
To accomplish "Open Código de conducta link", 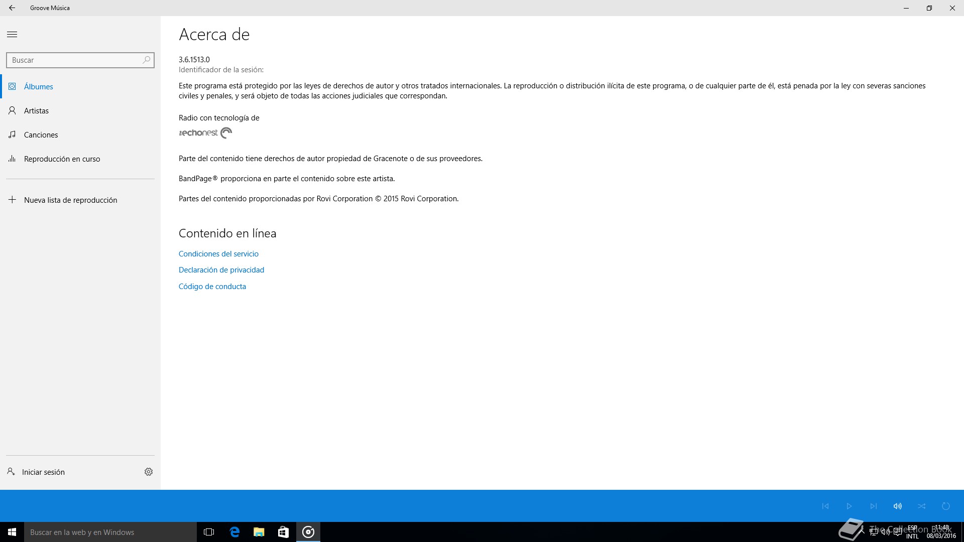I will click(x=212, y=287).
